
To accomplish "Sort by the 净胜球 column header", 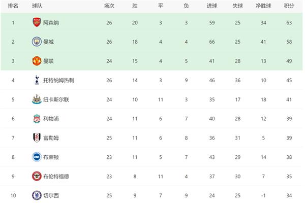I will coord(263,6).
